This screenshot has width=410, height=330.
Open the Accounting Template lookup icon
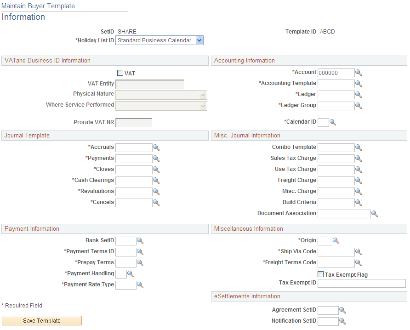coord(359,84)
